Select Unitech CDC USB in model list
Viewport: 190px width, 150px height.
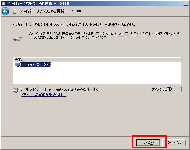tap(34, 65)
